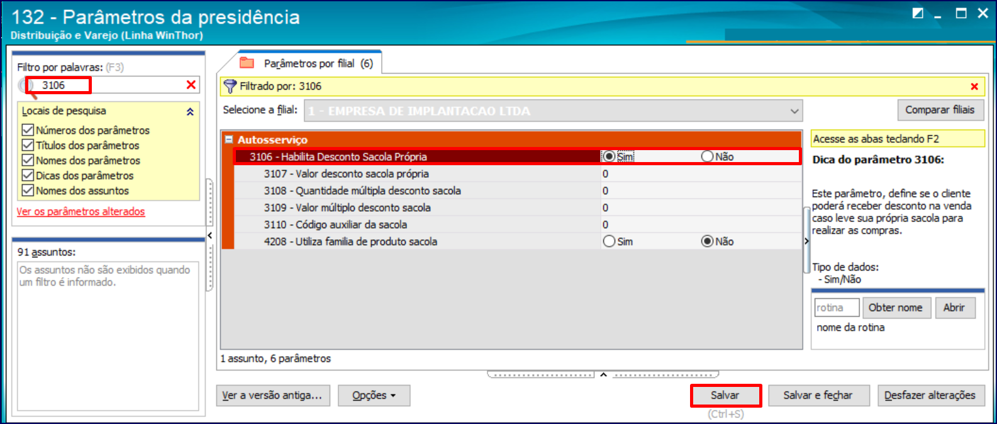Collapse the Locais de pesquisa panel
This screenshot has width=997, height=424.
pos(190,112)
